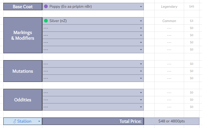Viewport: 202px width, 128px height.
Task: Expand the Silver (nZ) marking dropdown arrow
Action: pyautogui.click(x=141, y=21)
